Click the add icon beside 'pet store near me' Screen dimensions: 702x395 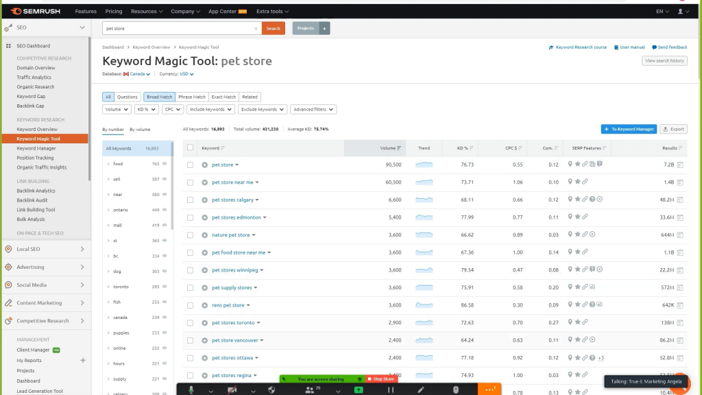tap(204, 182)
